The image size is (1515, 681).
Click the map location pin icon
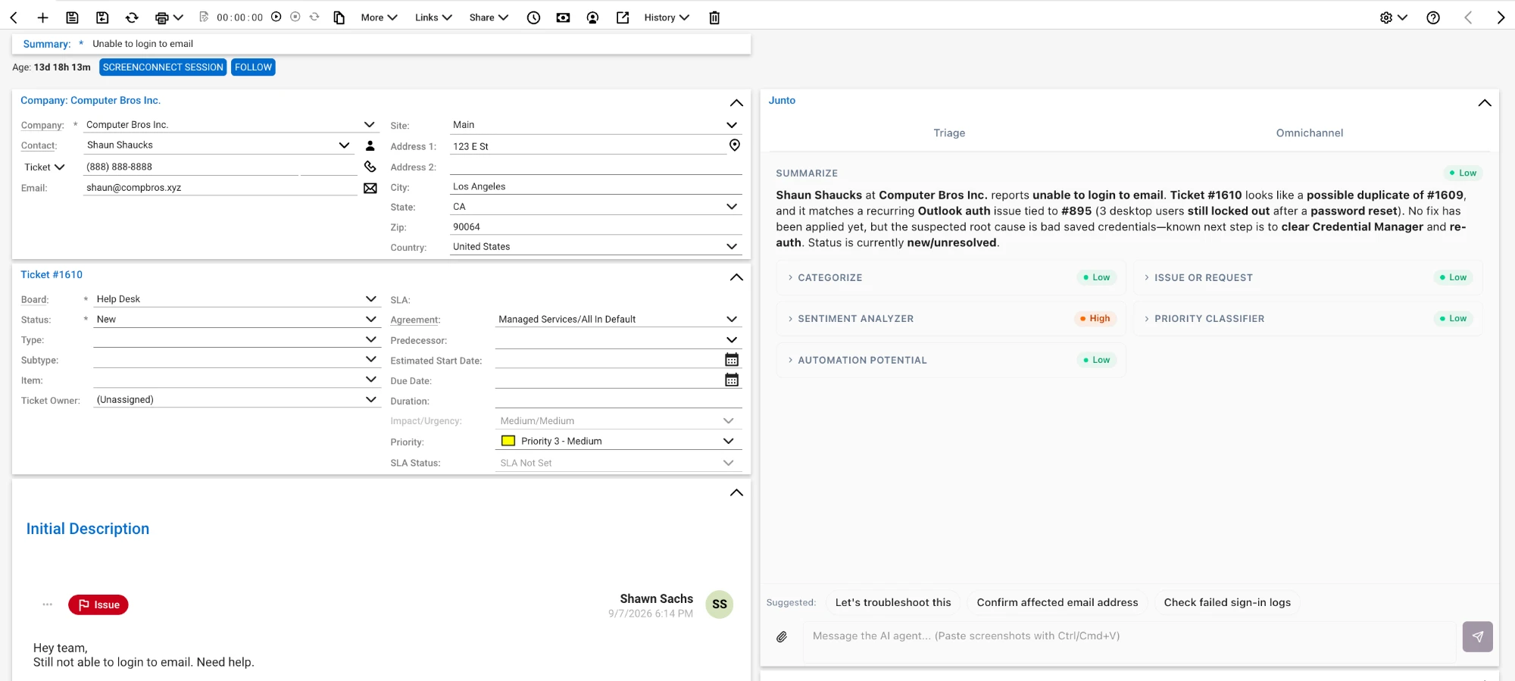[734, 145]
